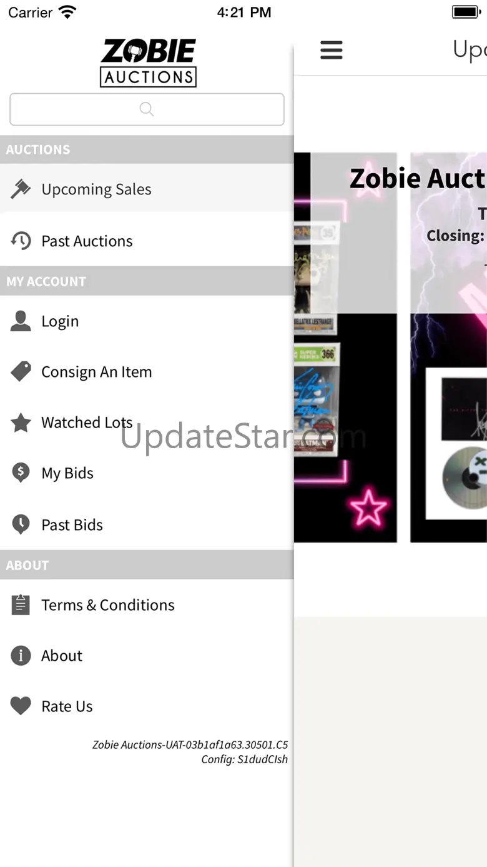The width and height of the screenshot is (487, 867).
Task: Open the Upcoming Sales menu item
Action: pos(147,189)
